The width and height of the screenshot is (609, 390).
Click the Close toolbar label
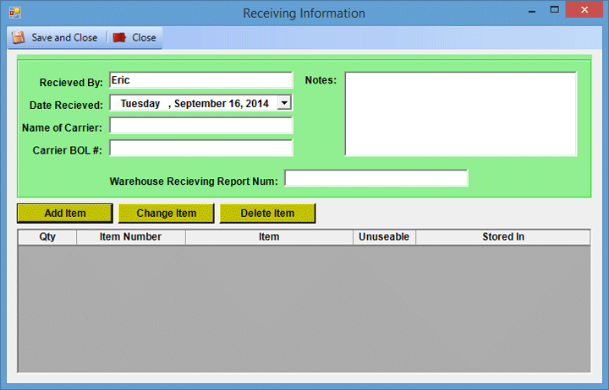coord(144,38)
